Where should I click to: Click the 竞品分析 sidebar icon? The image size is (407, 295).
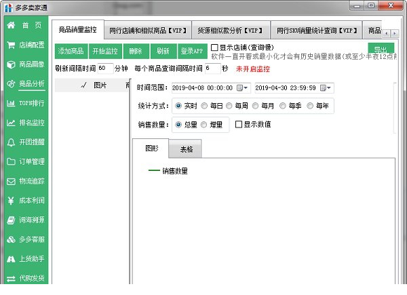click(11, 84)
